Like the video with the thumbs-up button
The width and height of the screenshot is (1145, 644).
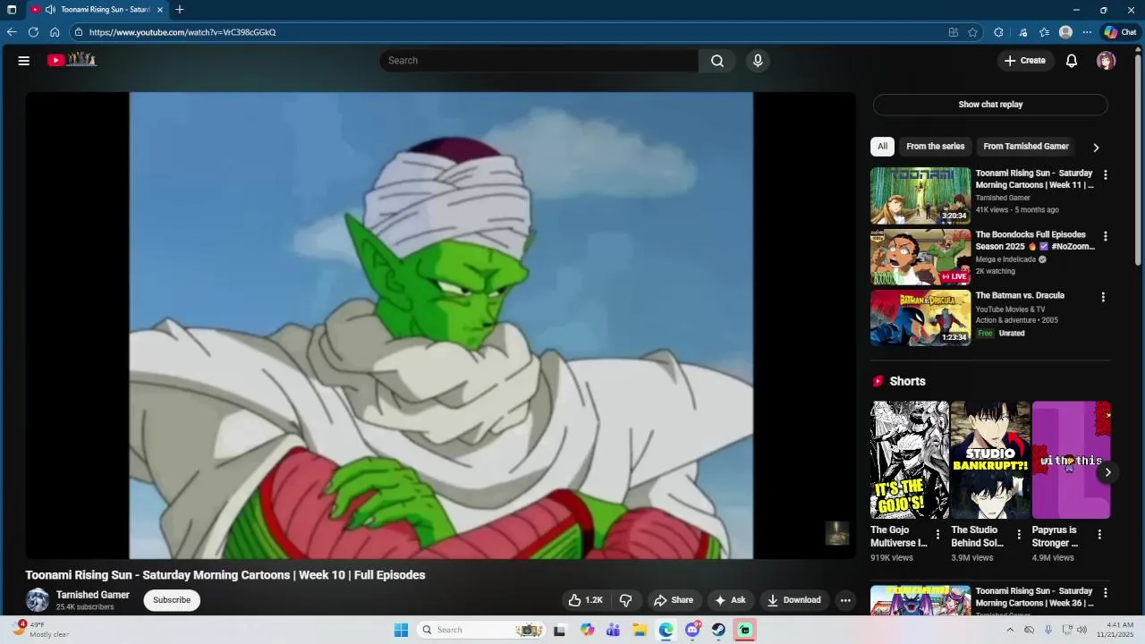(x=586, y=600)
